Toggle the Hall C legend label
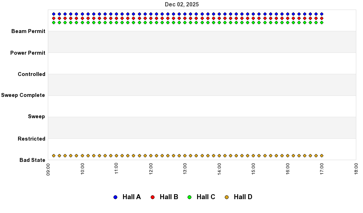The width and height of the screenshot is (363, 213). coord(206,197)
